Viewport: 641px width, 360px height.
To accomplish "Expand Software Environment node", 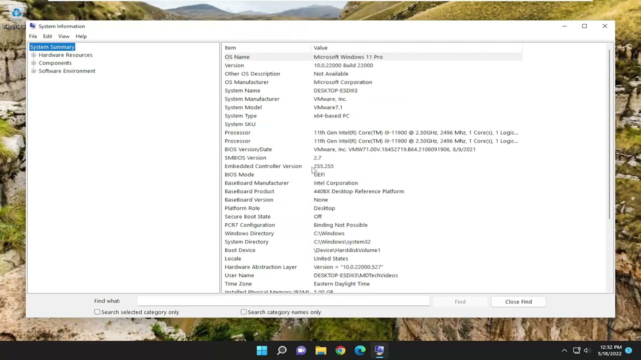I will click(34, 71).
